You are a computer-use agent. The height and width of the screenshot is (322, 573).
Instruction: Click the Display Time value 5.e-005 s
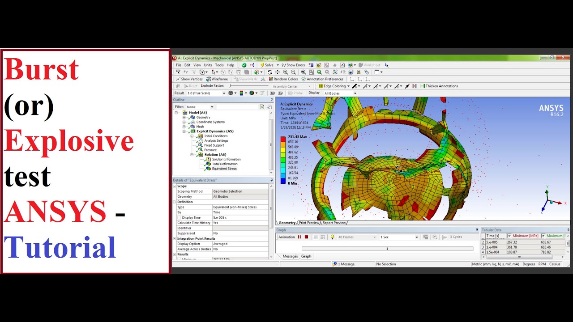point(240,218)
